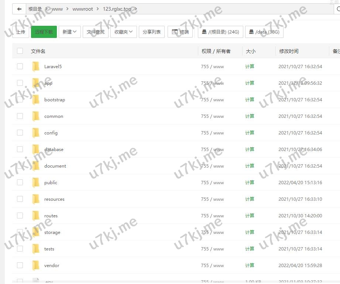Expand the 收藏夹 favorites dropdown
The width and height of the screenshot is (340, 284).
coord(123,32)
